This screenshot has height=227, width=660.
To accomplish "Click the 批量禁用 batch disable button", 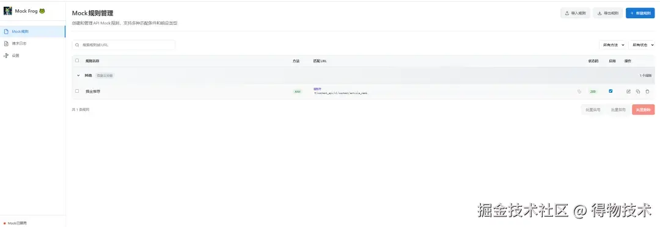I will 618,110.
